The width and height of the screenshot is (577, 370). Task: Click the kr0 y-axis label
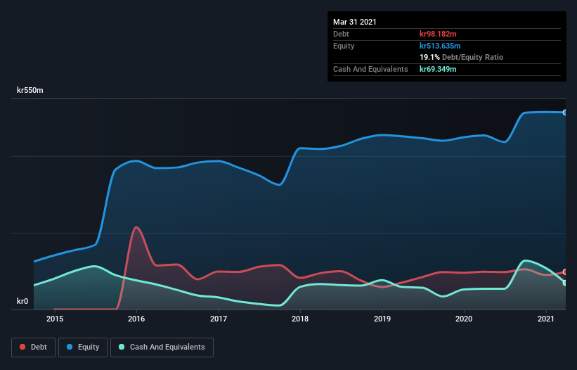[22, 301]
